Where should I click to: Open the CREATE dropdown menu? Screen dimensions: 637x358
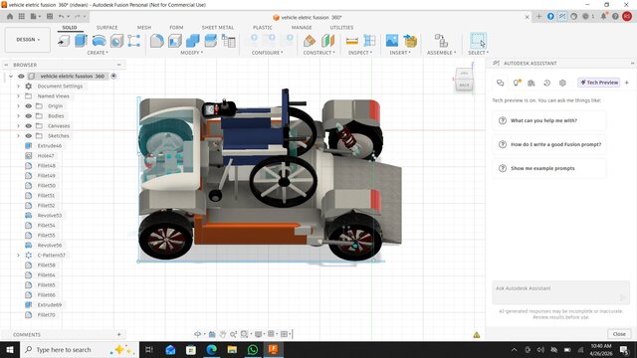98,53
